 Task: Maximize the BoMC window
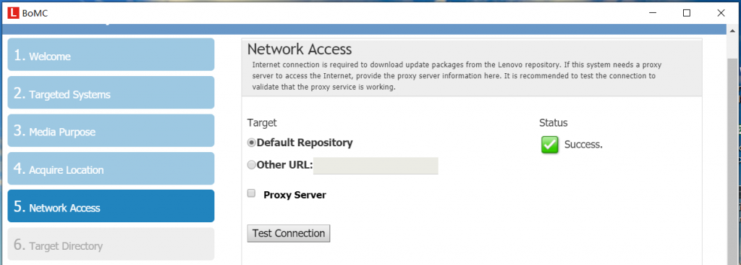point(687,13)
